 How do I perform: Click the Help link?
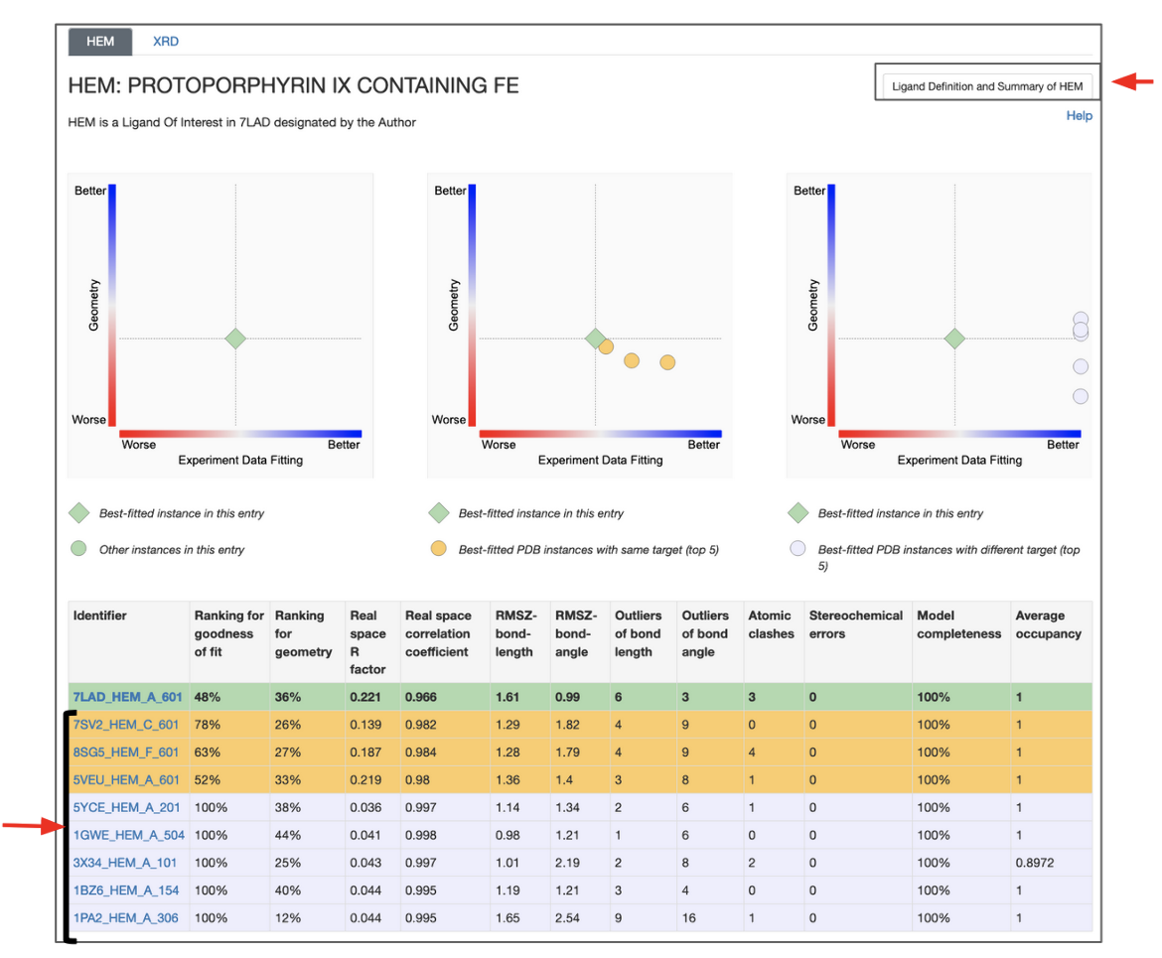[x=1079, y=116]
